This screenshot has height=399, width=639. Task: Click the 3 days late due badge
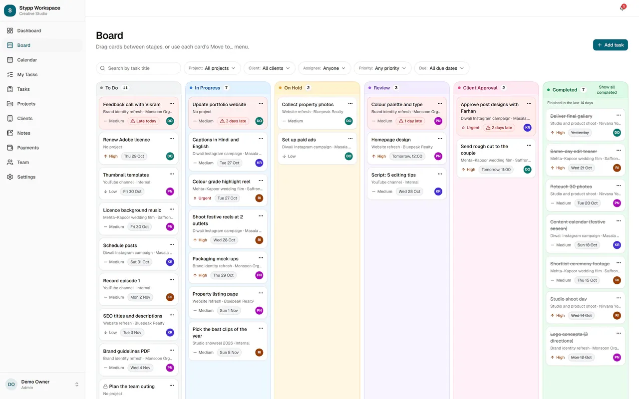click(x=233, y=121)
